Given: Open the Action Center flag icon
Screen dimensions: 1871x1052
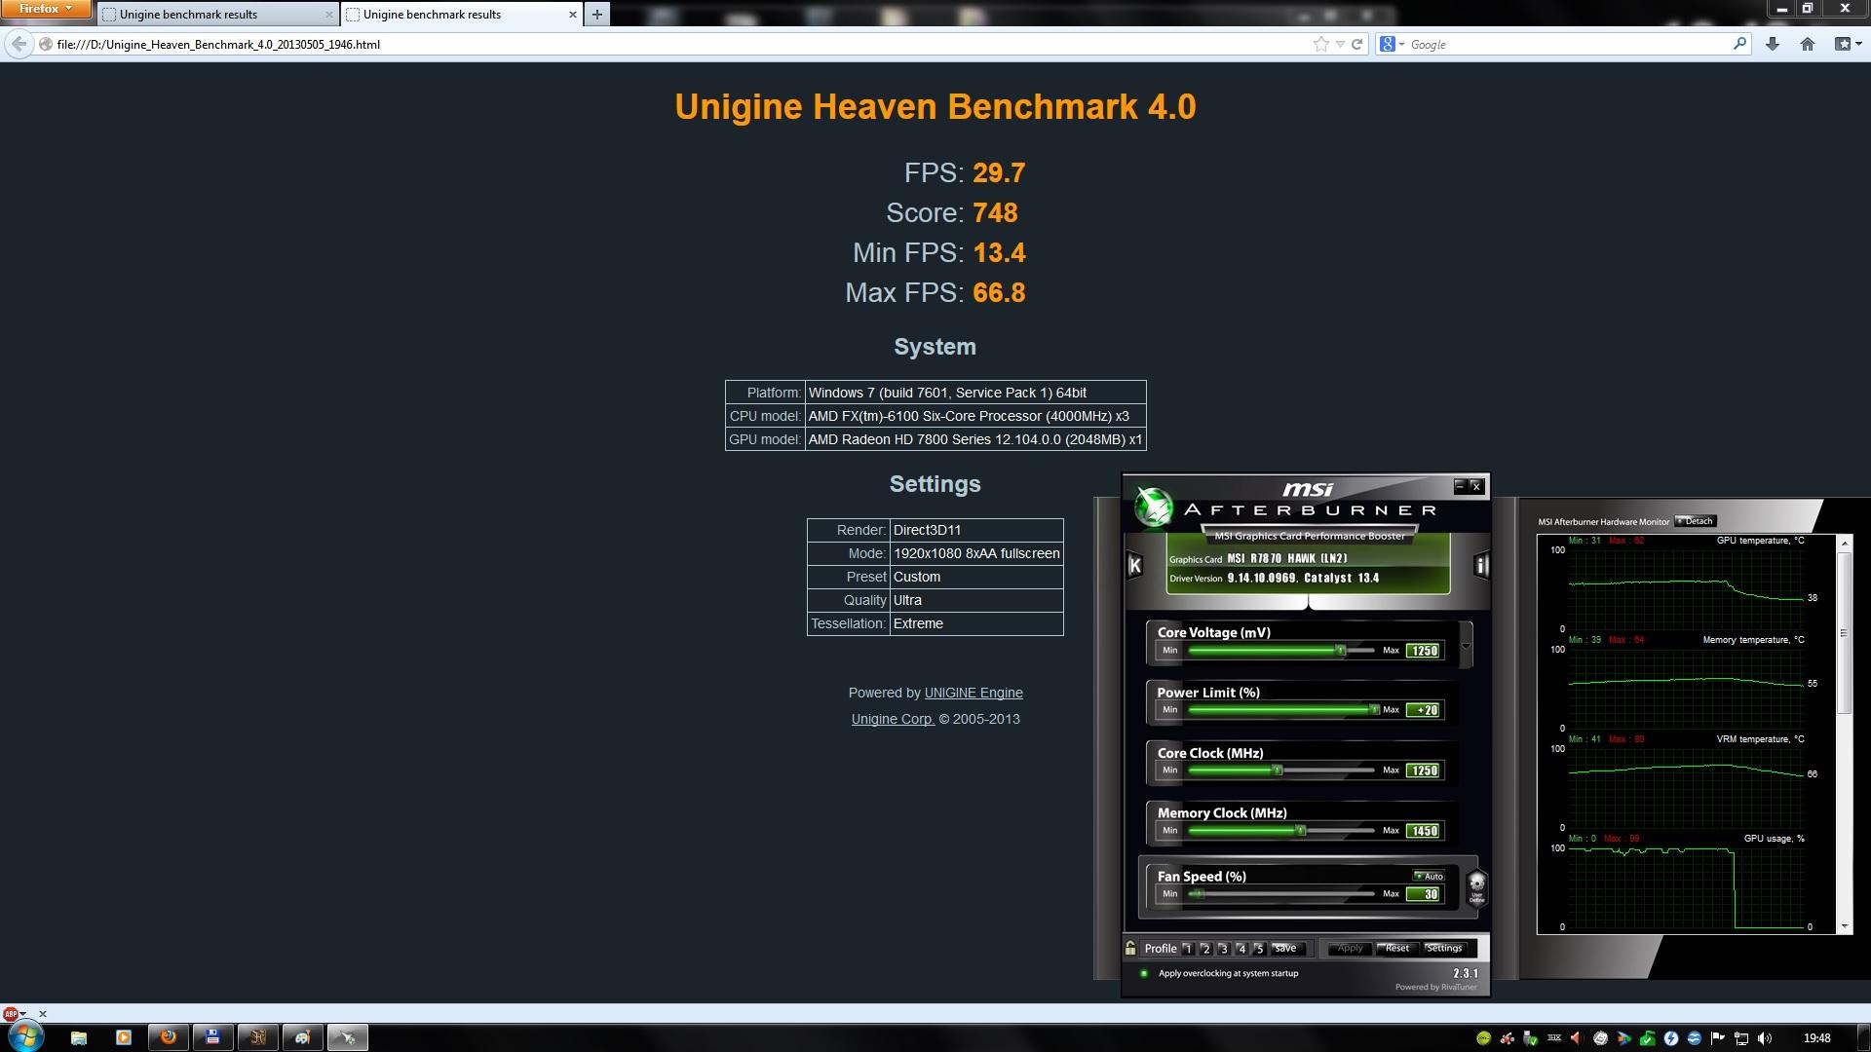Looking at the screenshot, I should click(1718, 1038).
